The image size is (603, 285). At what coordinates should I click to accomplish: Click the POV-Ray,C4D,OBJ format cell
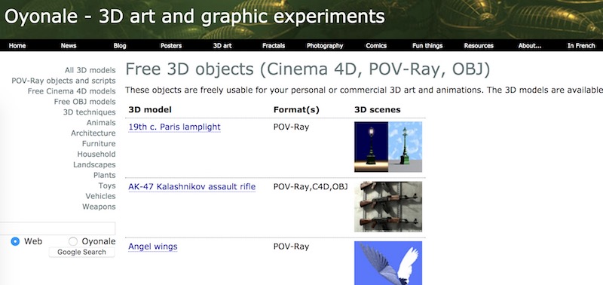(x=311, y=187)
